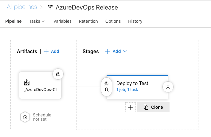
Task: Expand the Add stage dropdown chevron
Action: (x=125, y=52)
